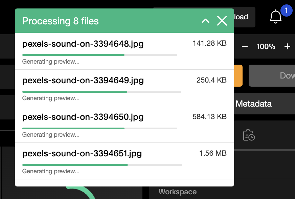Click progress bar for pexels-sound-on-3394649.jpg

click(102, 92)
